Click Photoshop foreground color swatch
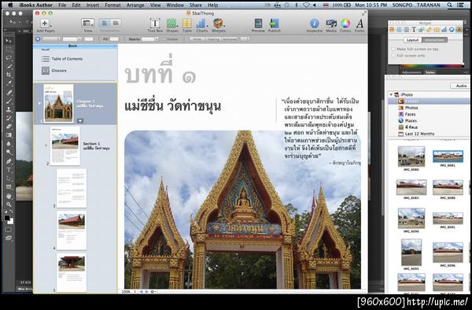The width and height of the screenshot is (472, 310). (x=7, y=218)
